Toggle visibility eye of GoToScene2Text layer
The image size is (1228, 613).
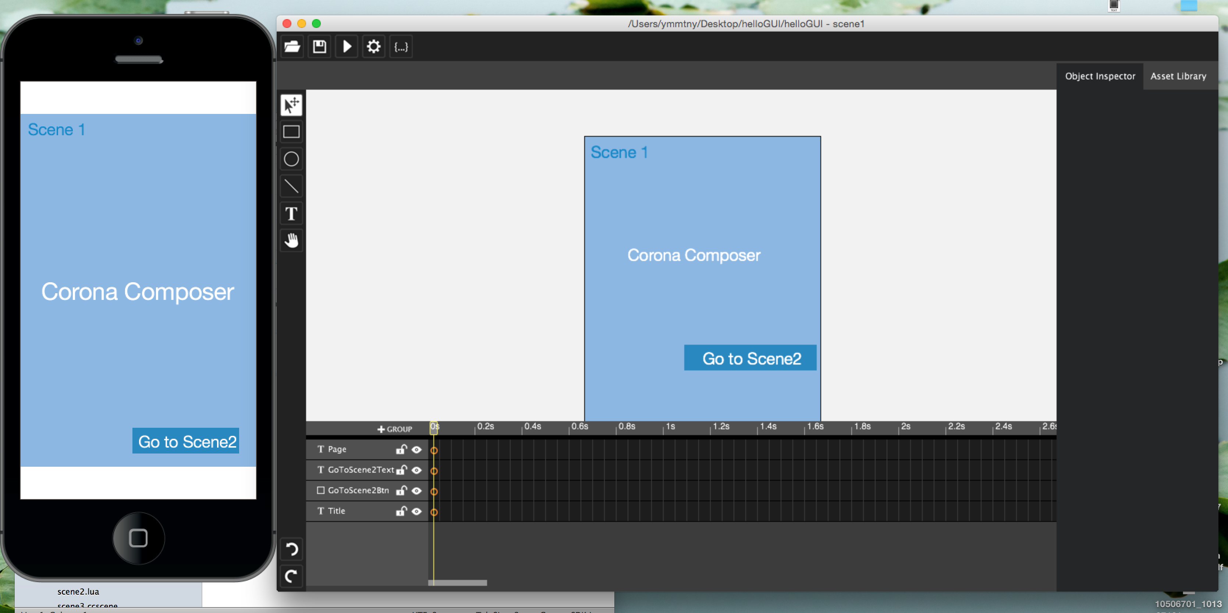tap(417, 470)
